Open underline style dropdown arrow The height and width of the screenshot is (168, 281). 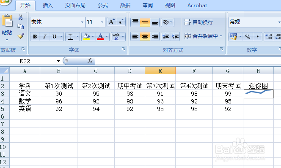pos(61,37)
